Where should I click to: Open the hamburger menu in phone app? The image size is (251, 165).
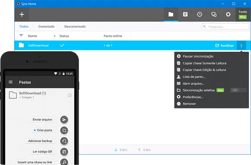click(x=10, y=82)
